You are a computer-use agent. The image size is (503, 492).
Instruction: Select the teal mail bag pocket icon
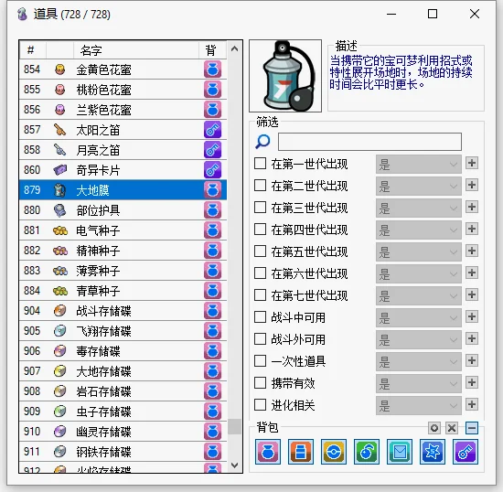point(400,452)
